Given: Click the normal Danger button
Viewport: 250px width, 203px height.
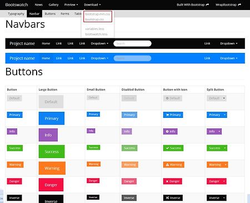Looking at the screenshot, I should (14, 181).
